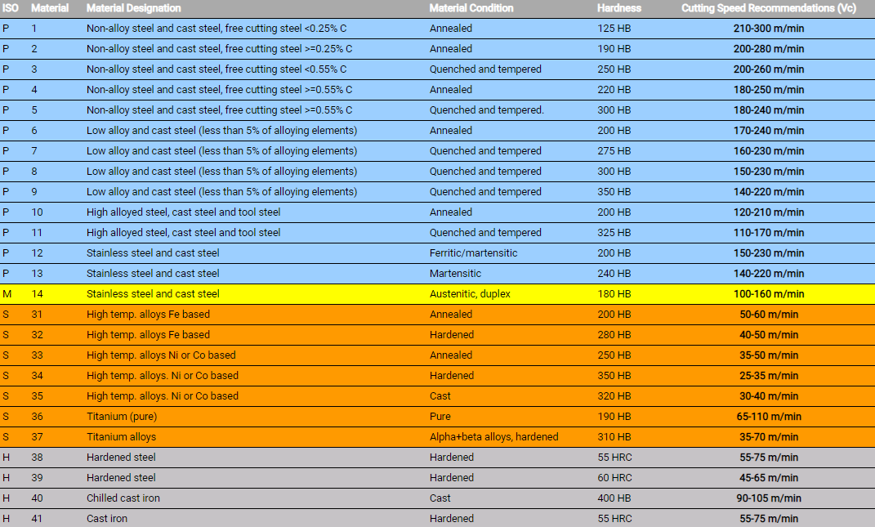The width and height of the screenshot is (875, 527).
Task: Click 'High temp. alloys Ni or Co based' in row 33
Action: click(x=161, y=355)
